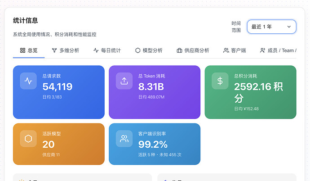Viewport: 310px width, 181px height.
Task: Click the upload icon on 总 Token 消耗 card
Action: point(124,81)
